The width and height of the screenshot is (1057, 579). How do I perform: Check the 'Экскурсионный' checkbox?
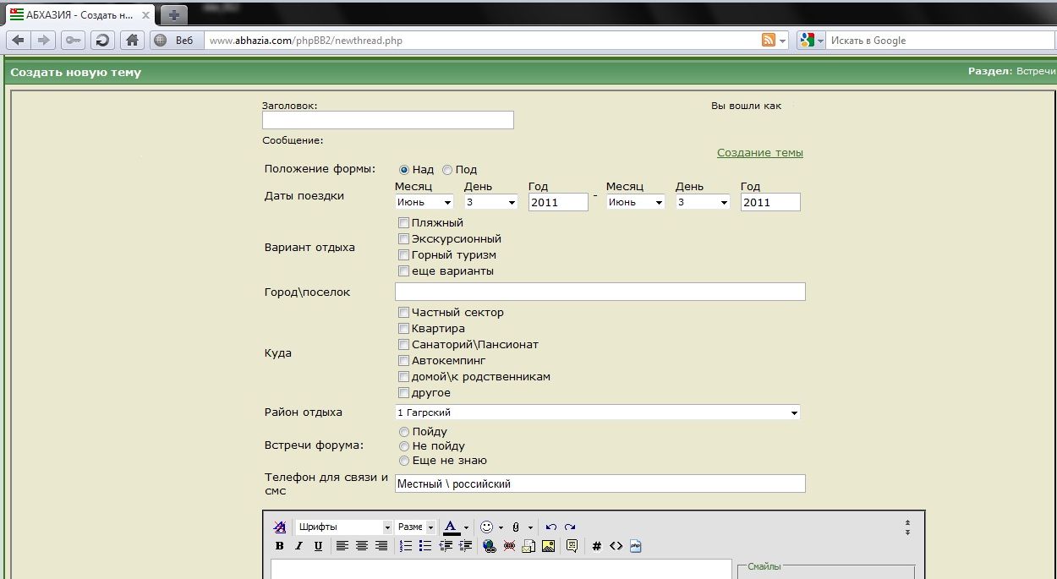(403, 239)
